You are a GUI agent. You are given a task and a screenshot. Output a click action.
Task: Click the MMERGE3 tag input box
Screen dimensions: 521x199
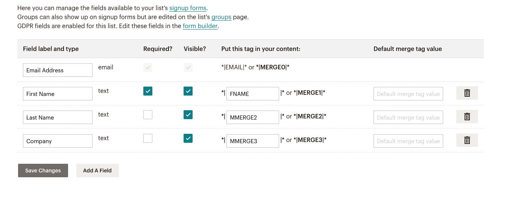253,141
